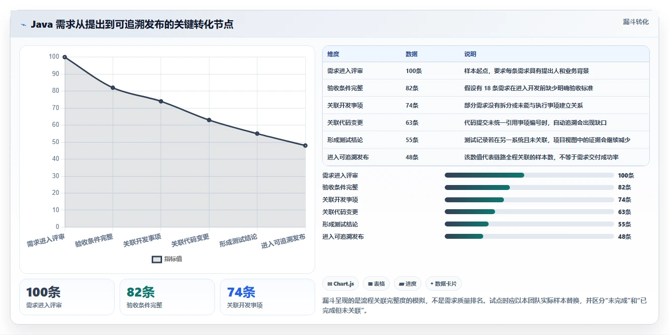This screenshot has width=669, height=335.
Task: Click the x-axis label 关联代码变更
Action: 190,240
